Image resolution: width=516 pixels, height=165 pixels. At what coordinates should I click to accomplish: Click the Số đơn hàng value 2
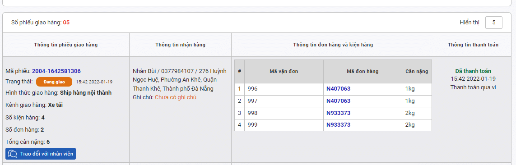pos(42,130)
